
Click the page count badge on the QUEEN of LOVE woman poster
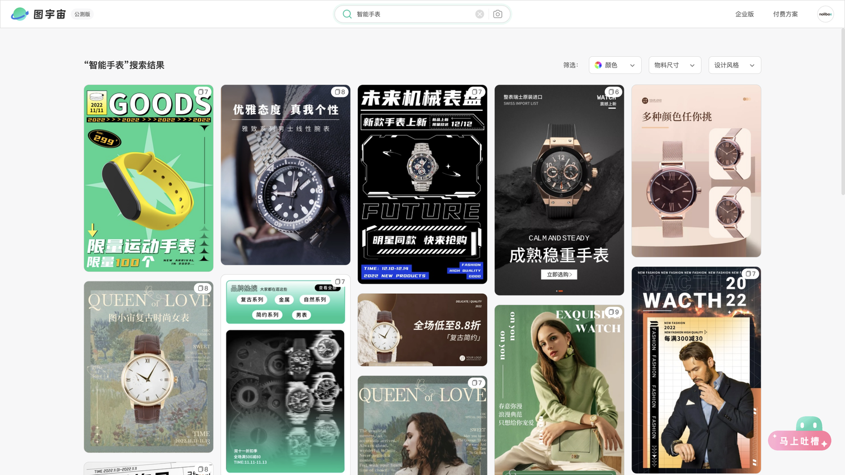click(477, 383)
